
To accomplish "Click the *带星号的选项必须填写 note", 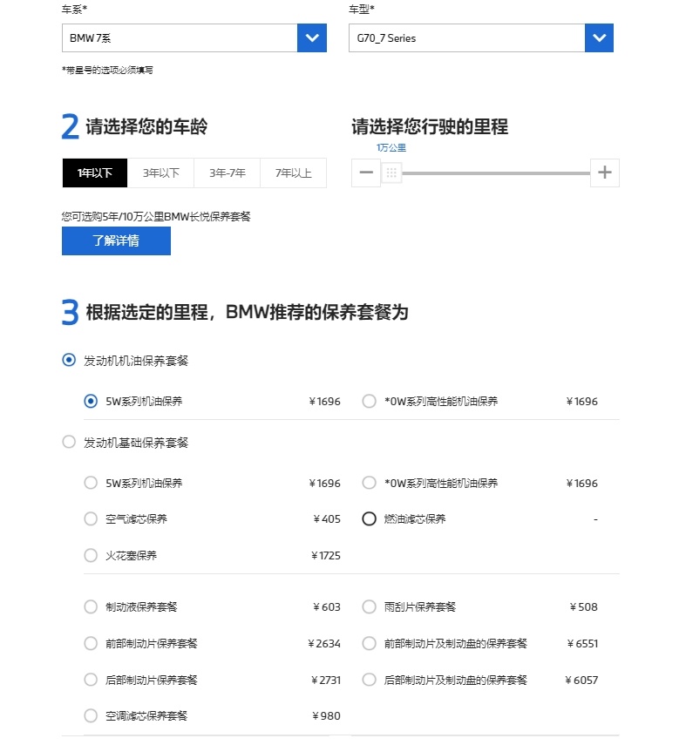I will pyautogui.click(x=107, y=71).
